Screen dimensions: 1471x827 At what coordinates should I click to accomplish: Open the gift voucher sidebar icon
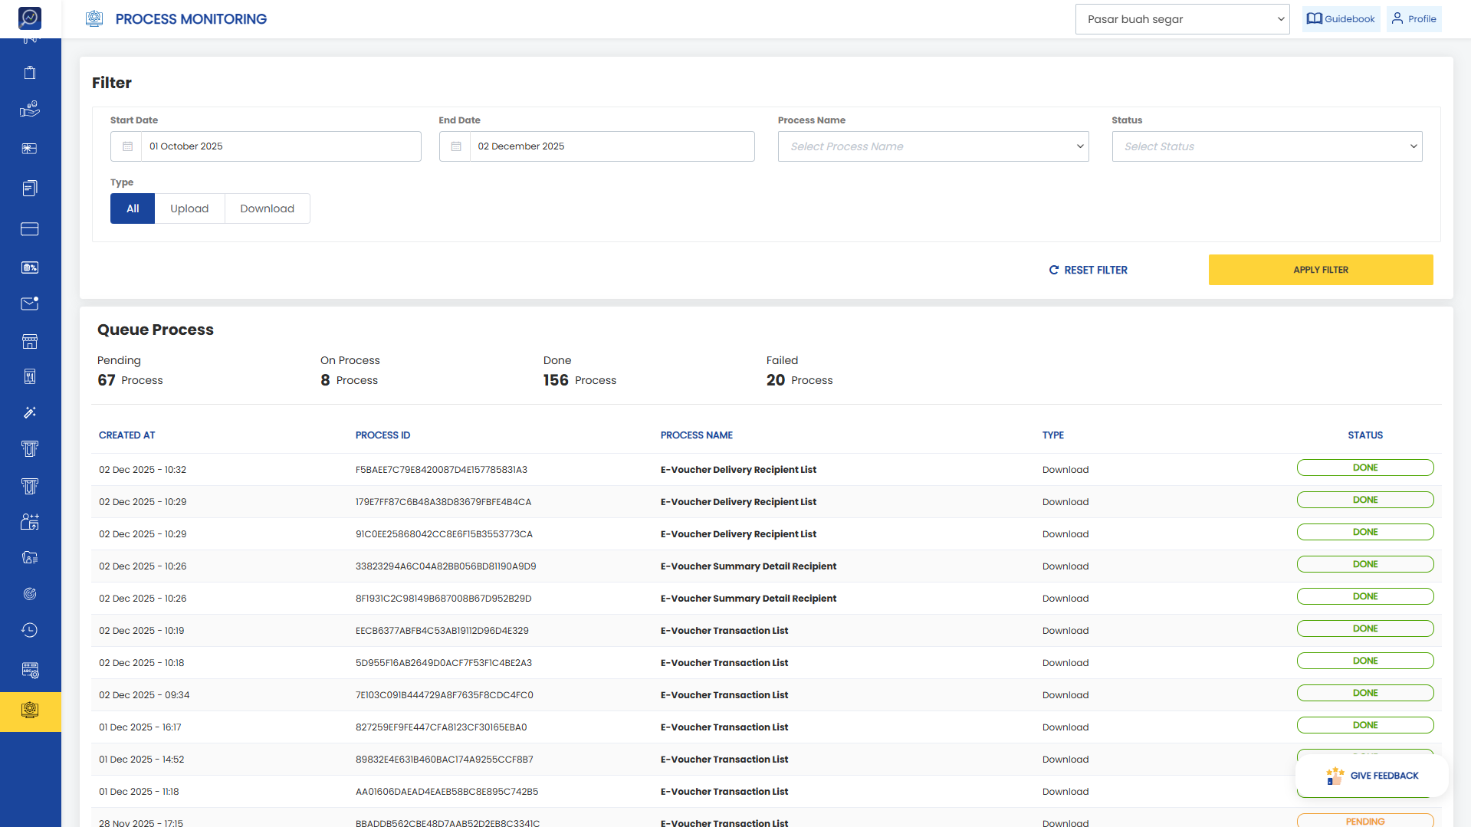coord(30,149)
